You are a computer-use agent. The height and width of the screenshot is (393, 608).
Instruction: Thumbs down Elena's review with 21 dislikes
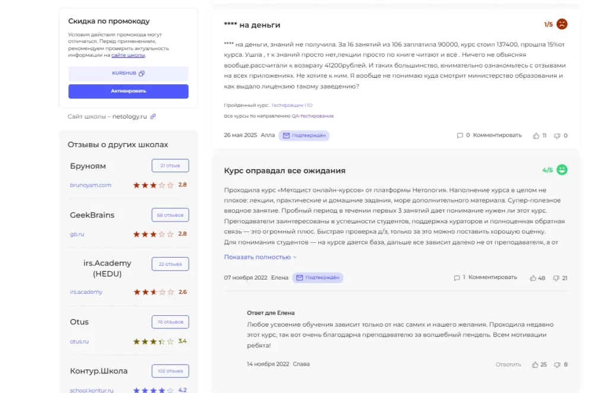point(556,278)
